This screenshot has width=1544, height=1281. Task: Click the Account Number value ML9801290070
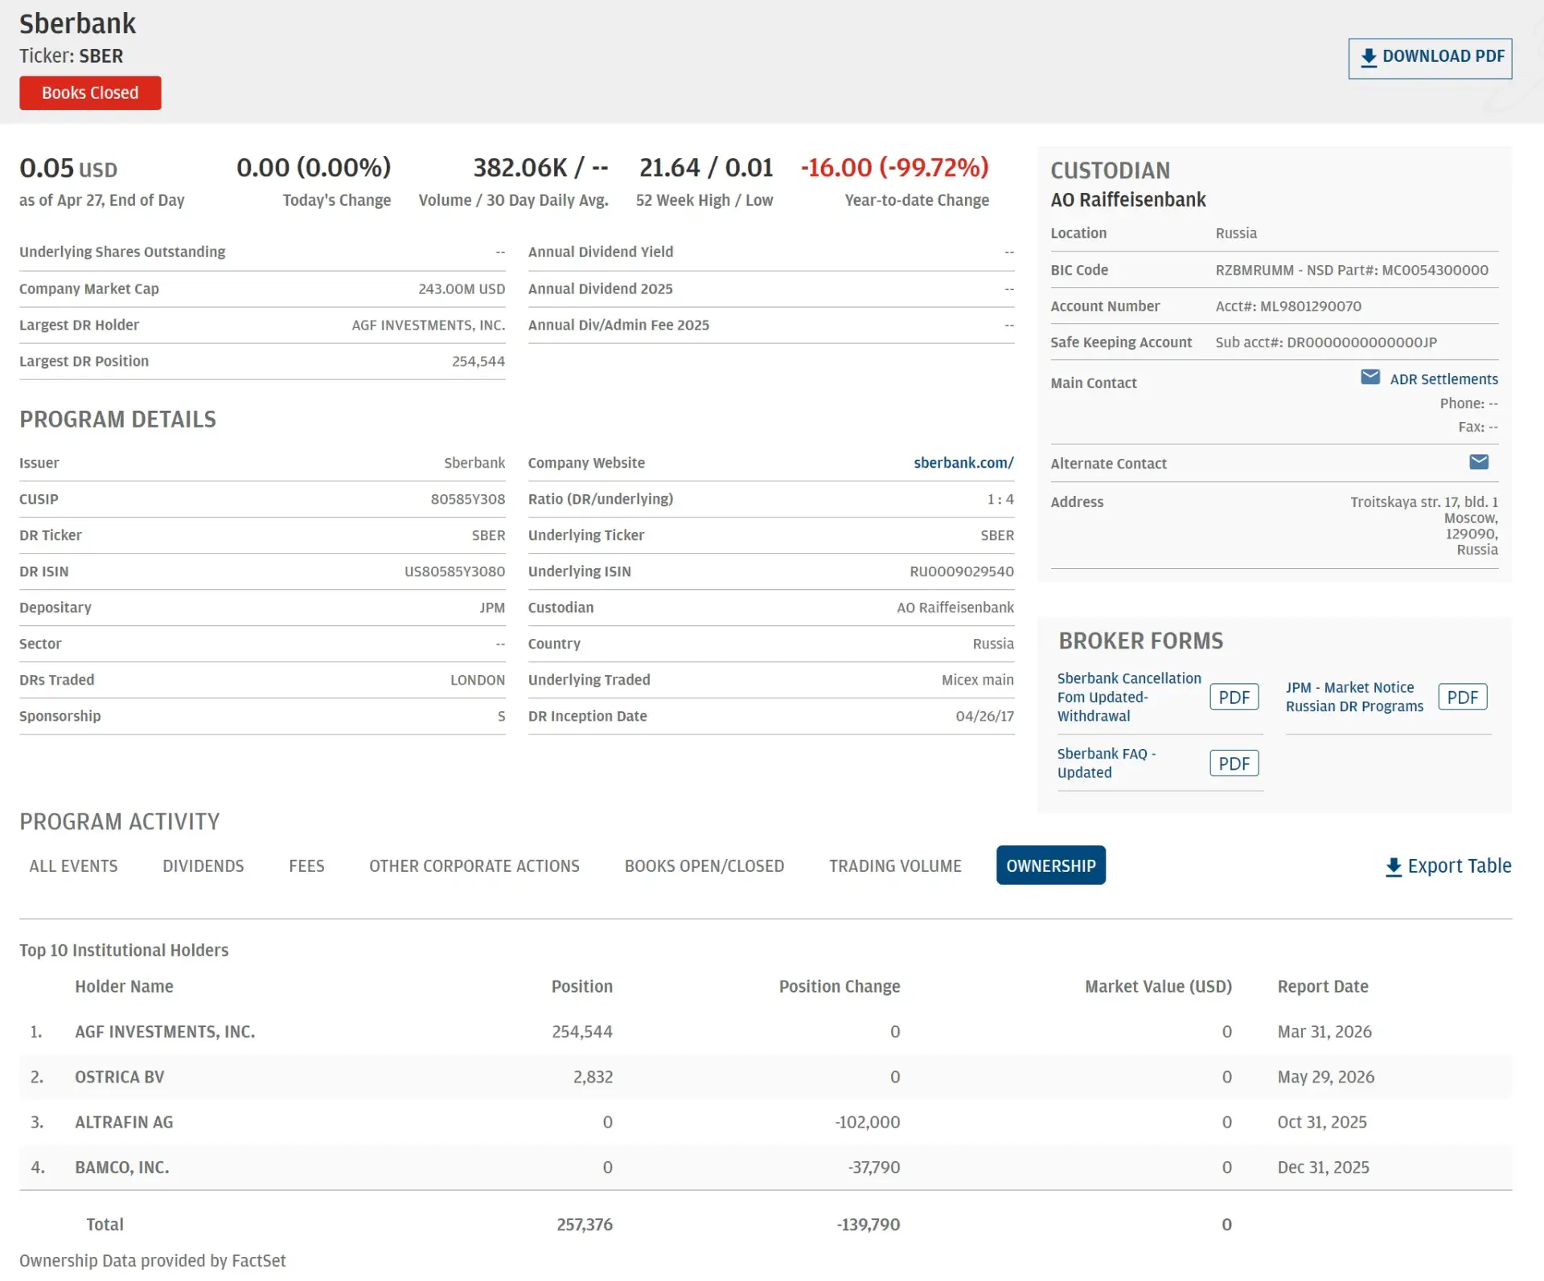1311,306
